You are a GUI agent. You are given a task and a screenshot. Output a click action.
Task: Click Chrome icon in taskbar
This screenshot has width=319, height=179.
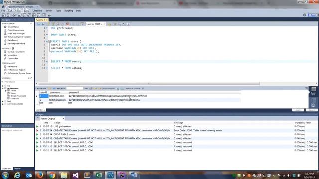point(52,175)
